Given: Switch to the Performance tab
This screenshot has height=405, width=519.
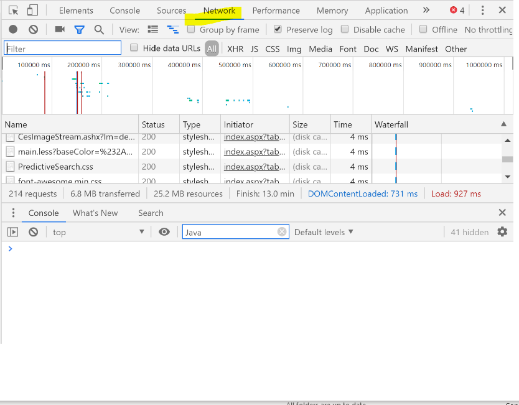Looking at the screenshot, I should (x=276, y=11).
